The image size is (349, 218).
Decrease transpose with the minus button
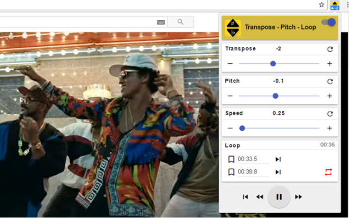click(x=230, y=64)
